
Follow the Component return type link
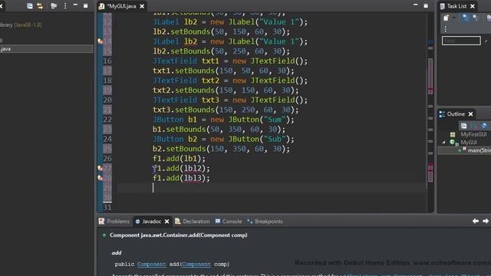click(x=152, y=264)
